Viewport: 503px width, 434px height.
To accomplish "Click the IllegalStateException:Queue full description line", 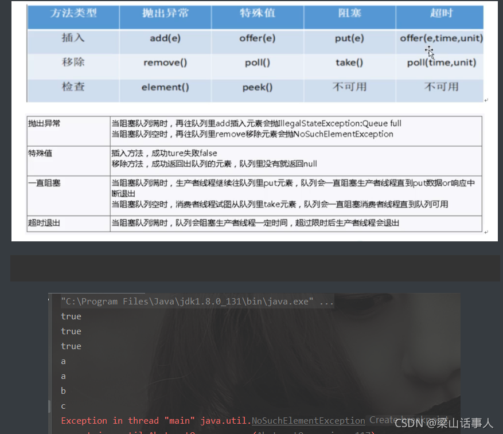I will point(256,123).
